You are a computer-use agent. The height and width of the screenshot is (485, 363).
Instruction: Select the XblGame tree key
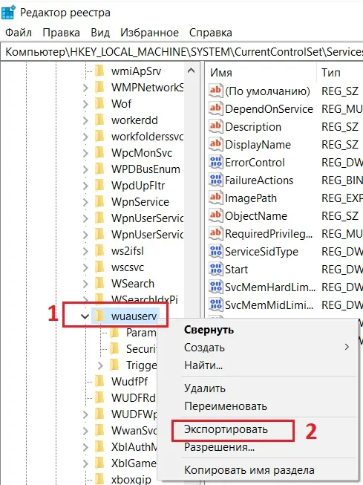tap(134, 463)
